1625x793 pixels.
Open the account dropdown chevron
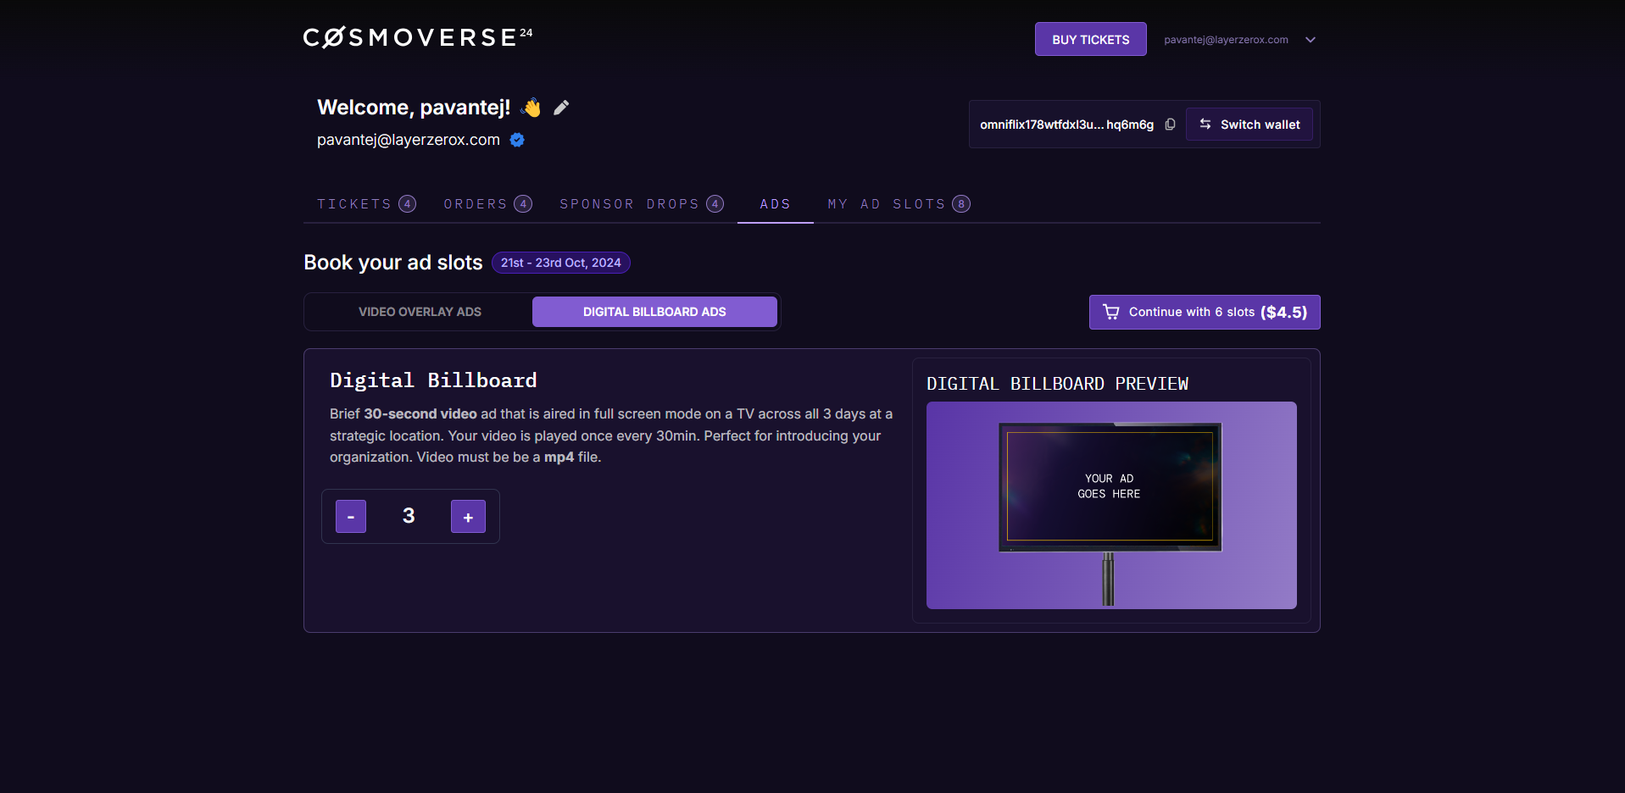pyautogui.click(x=1311, y=40)
